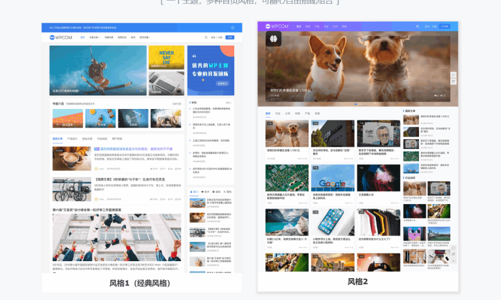Open the orange wall topic thumbnail
This screenshot has width=501, height=300.
point(68,118)
